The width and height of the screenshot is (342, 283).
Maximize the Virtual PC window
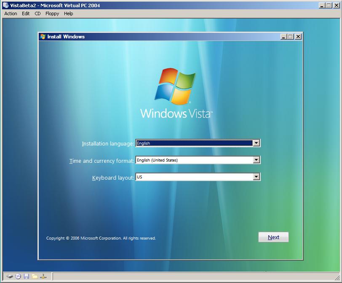pos(329,5)
